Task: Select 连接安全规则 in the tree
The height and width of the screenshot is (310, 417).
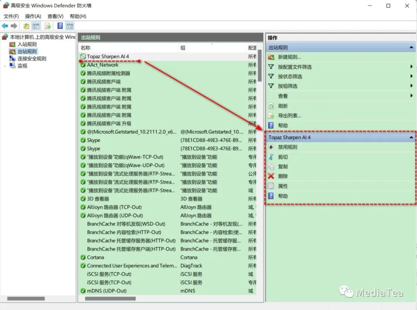Action: coord(32,59)
